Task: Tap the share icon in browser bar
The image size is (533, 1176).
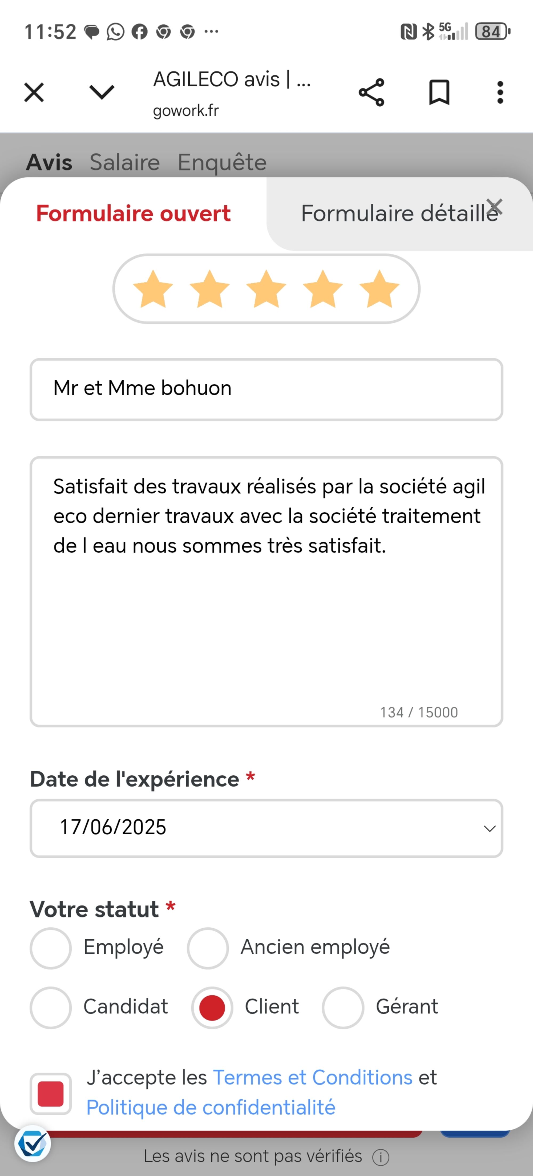Action: click(x=372, y=93)
